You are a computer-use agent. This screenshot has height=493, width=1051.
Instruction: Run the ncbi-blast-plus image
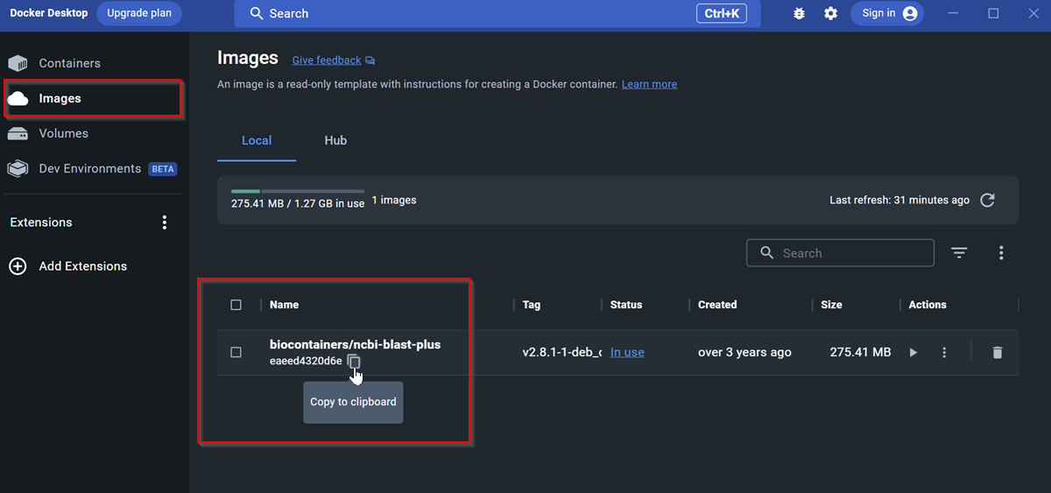point(913,353)
